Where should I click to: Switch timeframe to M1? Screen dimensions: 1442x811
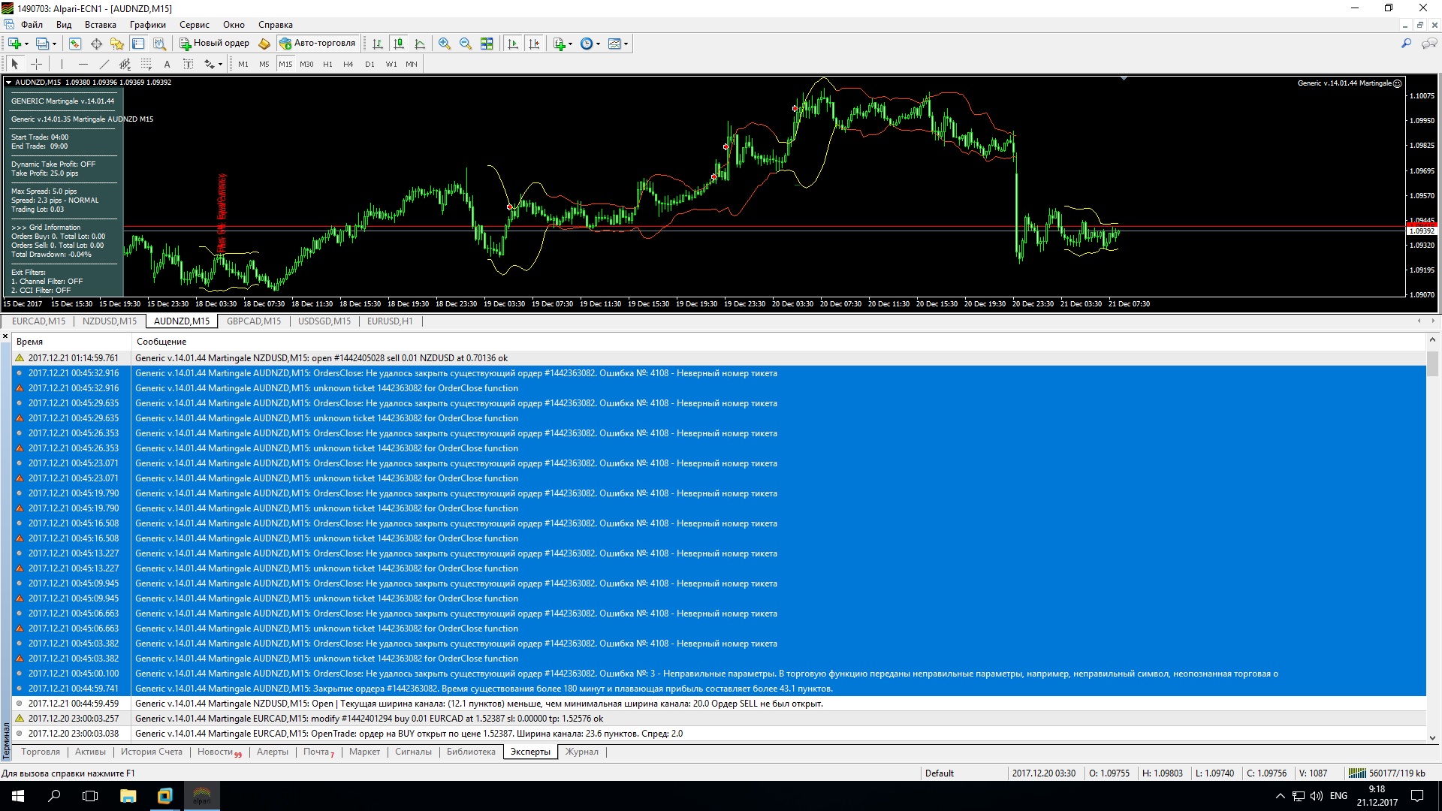click(243, 64)
